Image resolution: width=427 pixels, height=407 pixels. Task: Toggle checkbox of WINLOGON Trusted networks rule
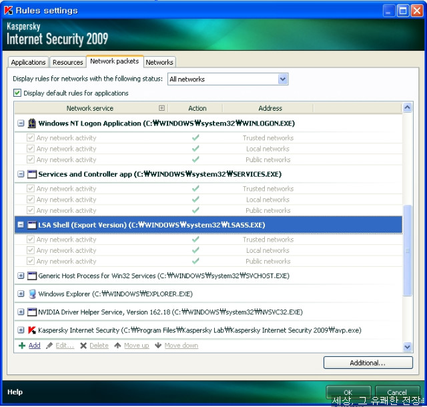31,137
